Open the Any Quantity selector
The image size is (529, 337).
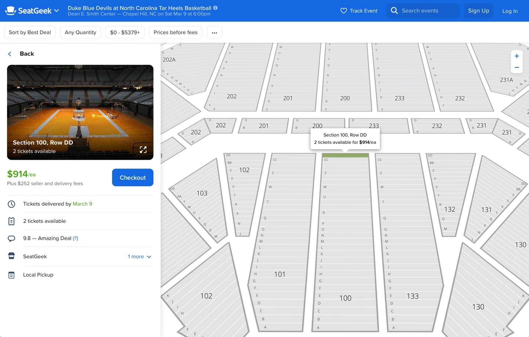click(80, 32)
